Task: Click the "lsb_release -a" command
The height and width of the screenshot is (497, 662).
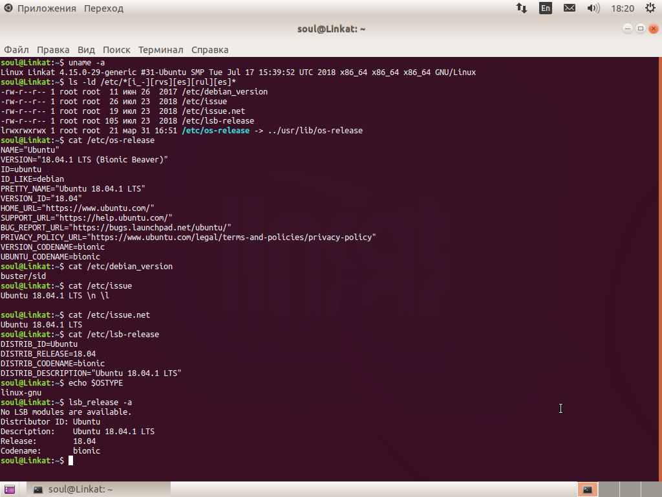Action: [100, 403]
